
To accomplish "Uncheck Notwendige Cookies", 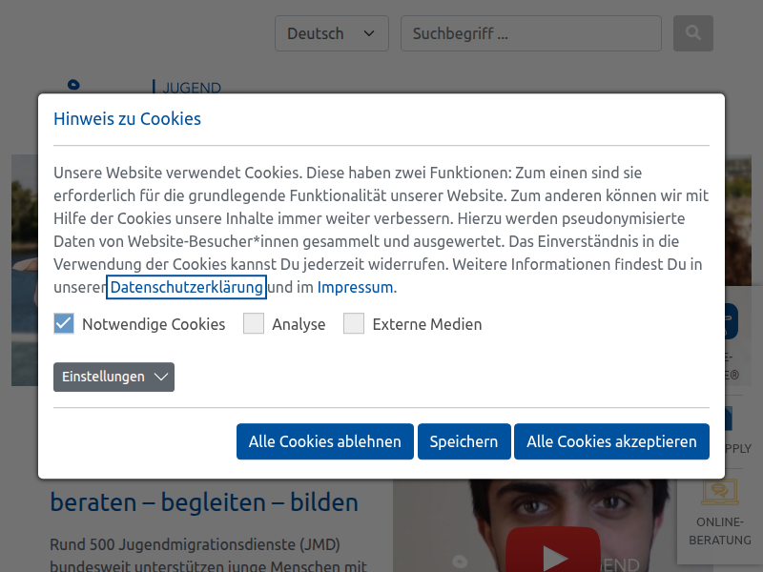I will (x=63, y=323).
